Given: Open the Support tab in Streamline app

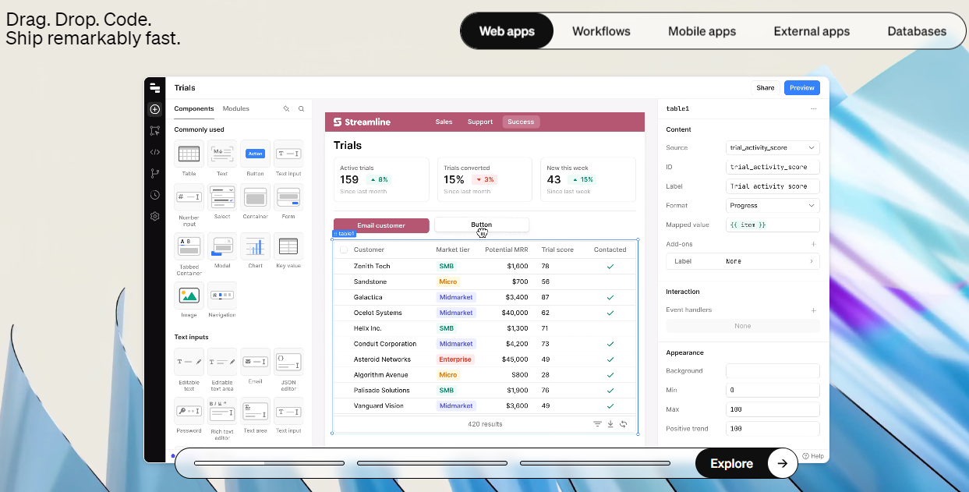Looking at the screenshot, I should click(x=480, y=122).
